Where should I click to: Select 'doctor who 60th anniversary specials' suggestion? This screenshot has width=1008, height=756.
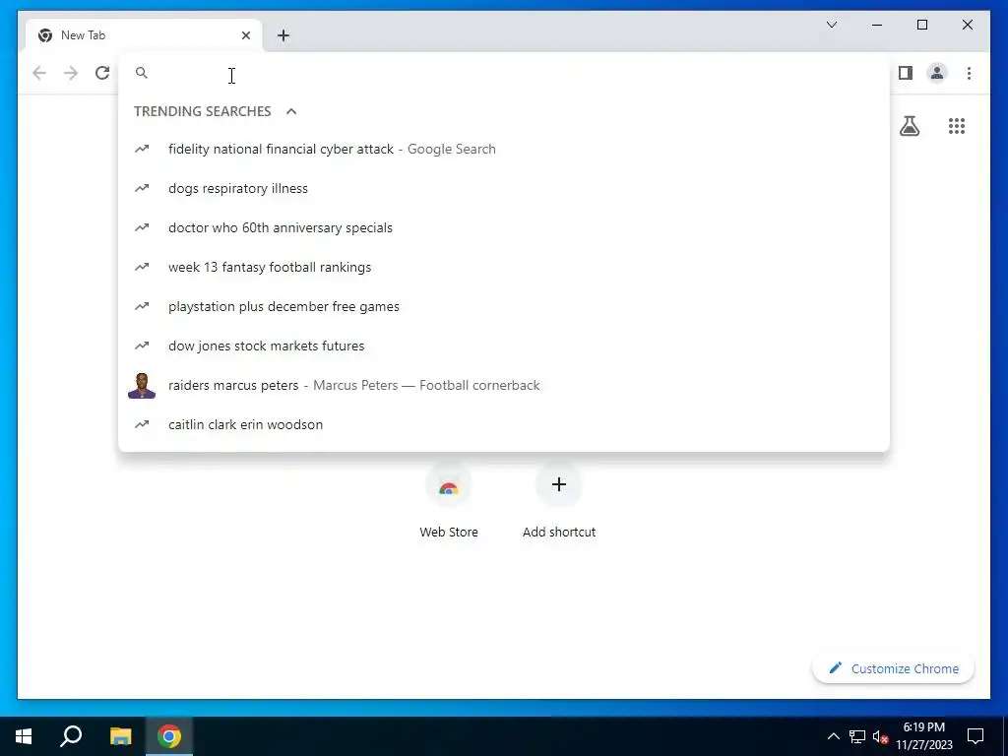click(x=504, y=227)
